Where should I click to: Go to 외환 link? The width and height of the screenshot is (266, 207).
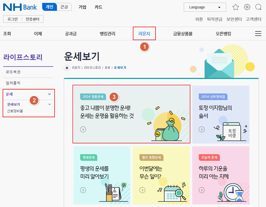(199, 19)
